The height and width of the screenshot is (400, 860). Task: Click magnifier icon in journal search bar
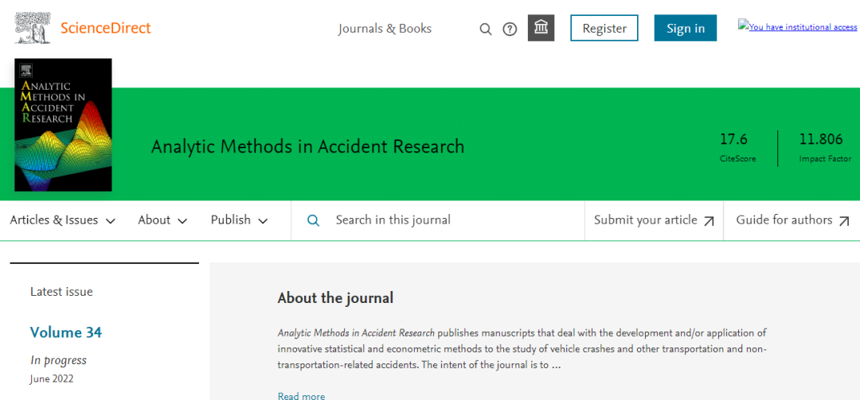pos(314,220)
